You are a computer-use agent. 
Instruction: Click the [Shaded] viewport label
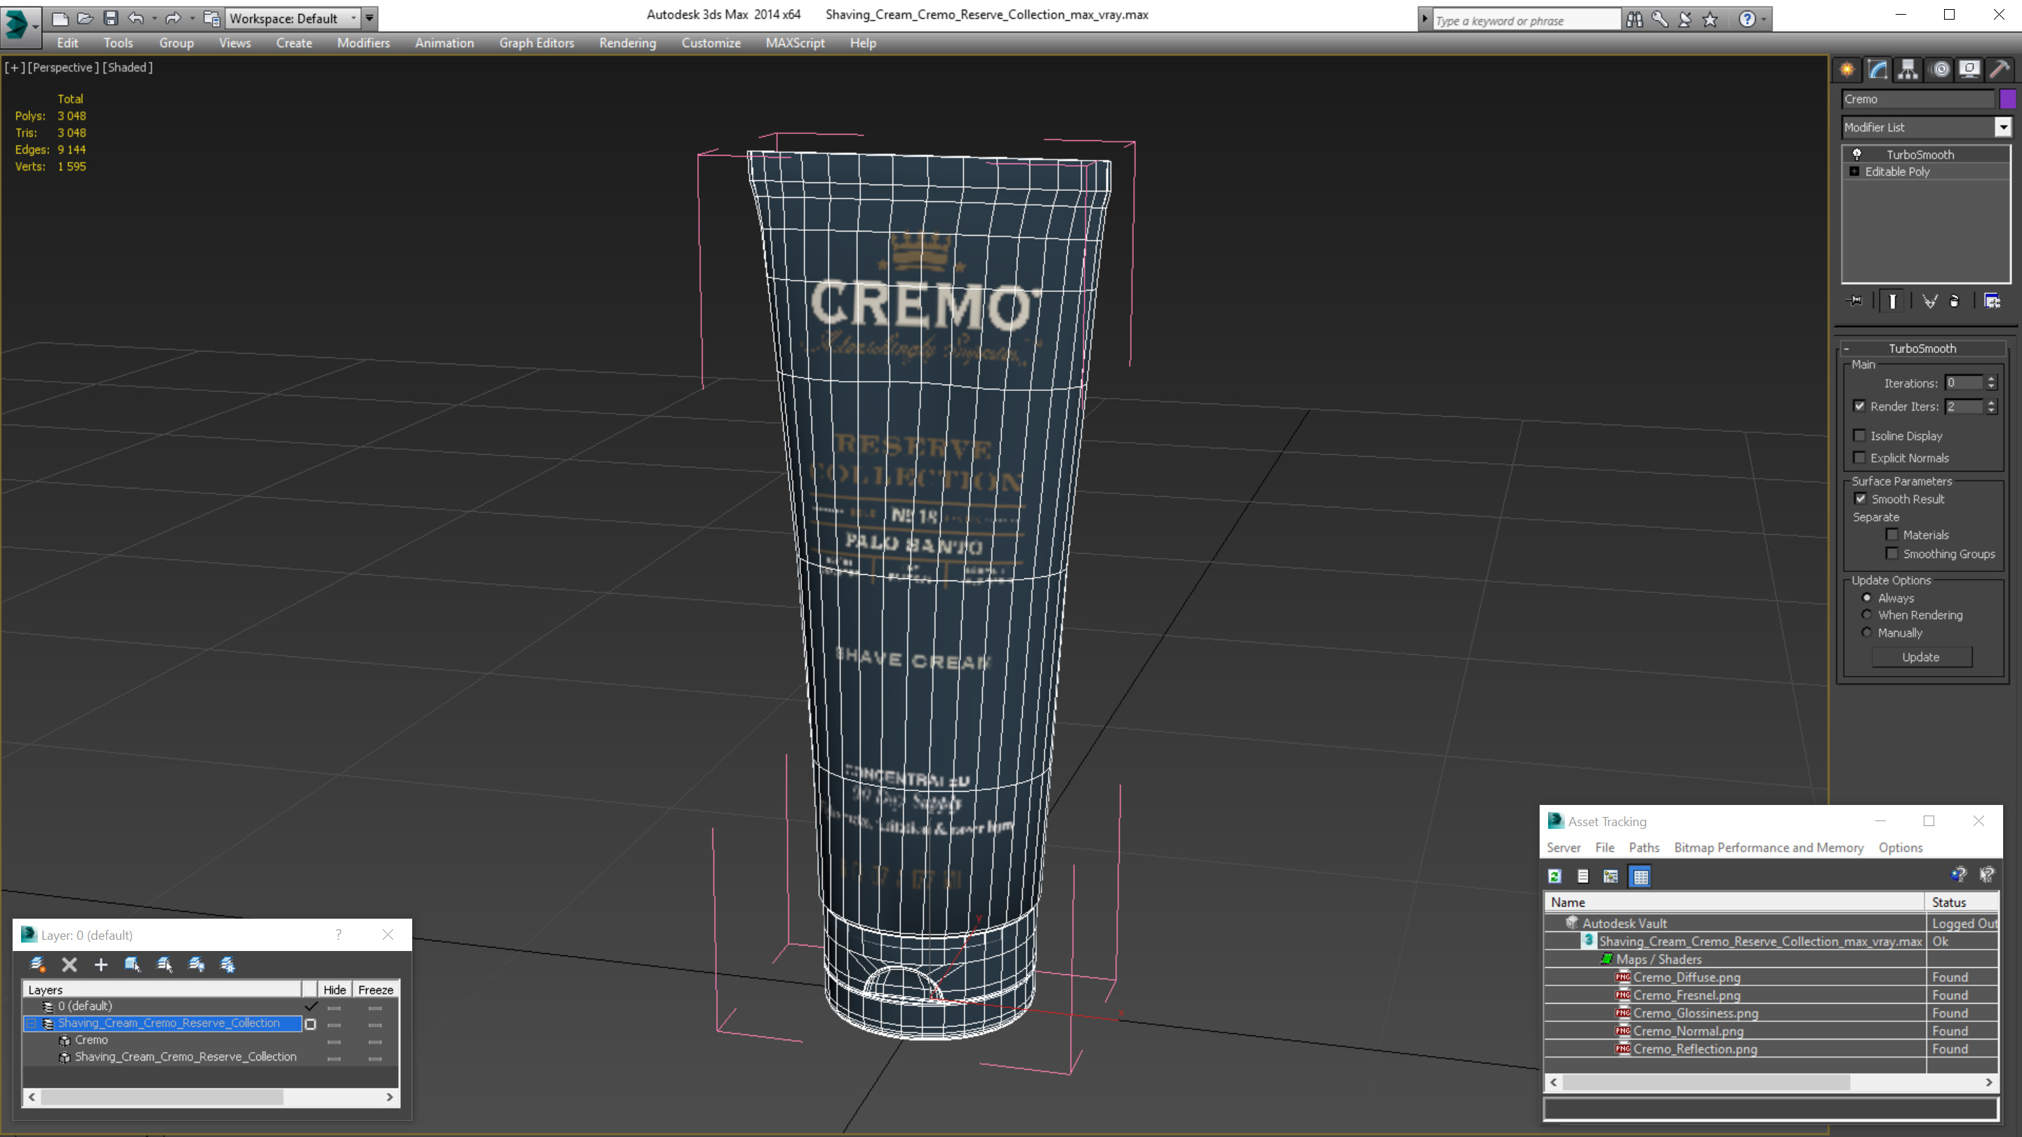(x=128, y=67)
